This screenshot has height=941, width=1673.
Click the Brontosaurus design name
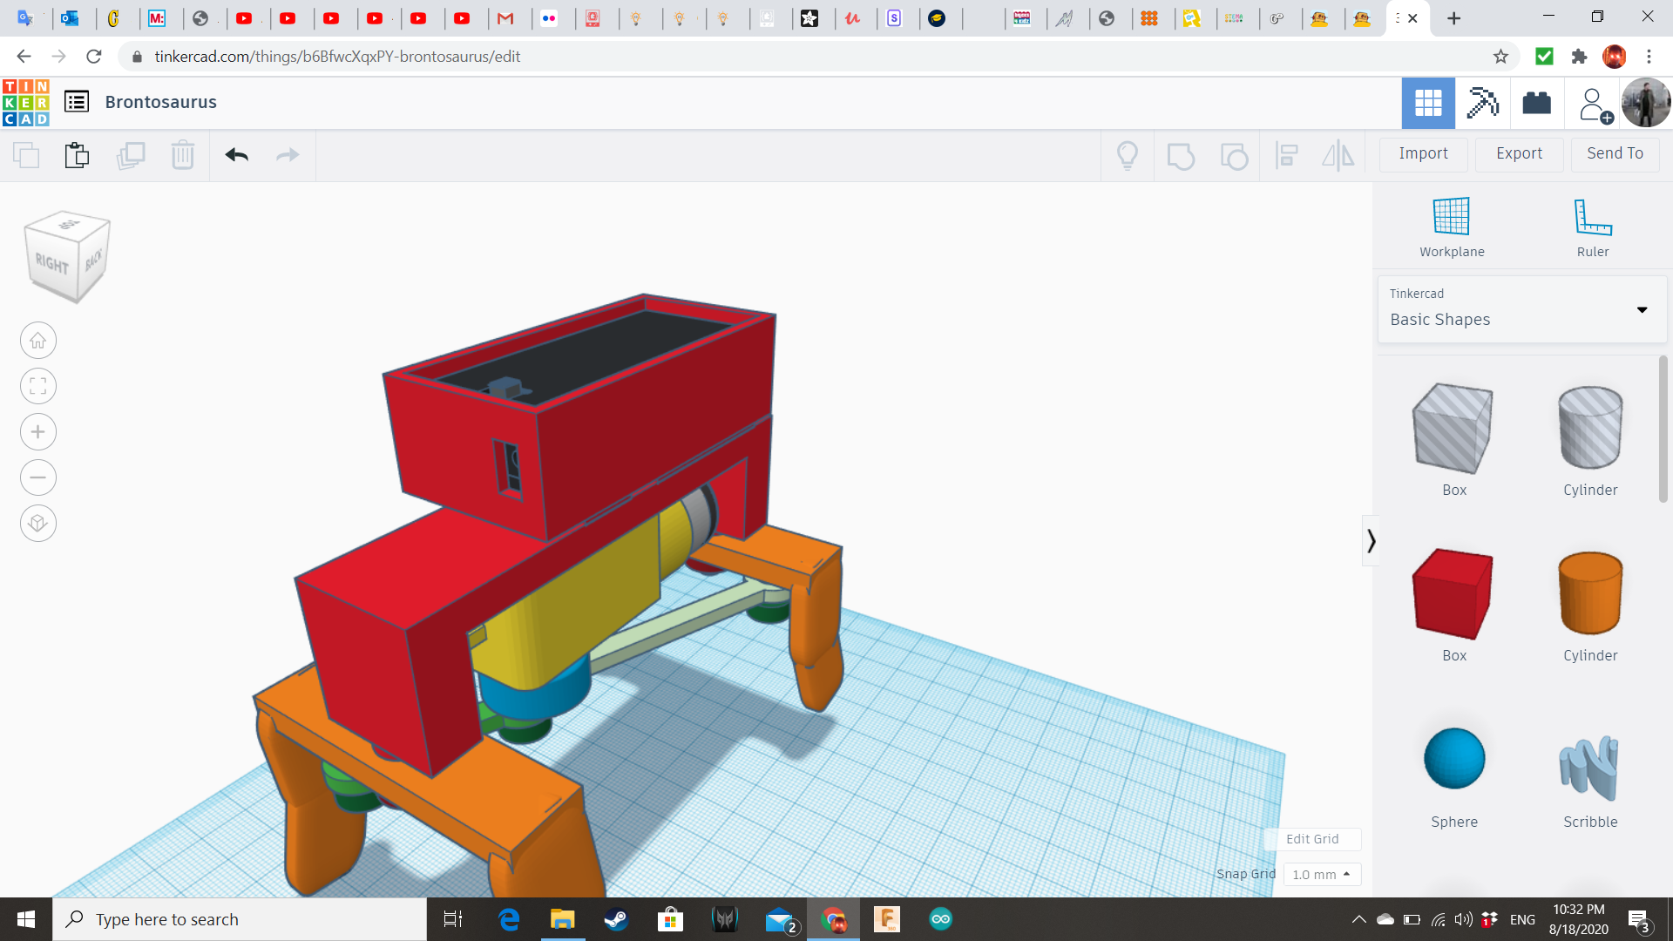(x=161, y=102)
